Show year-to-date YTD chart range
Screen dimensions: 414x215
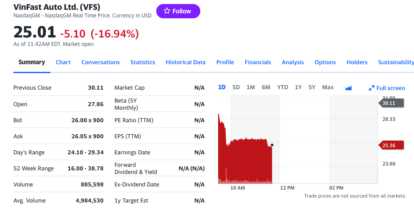283,87
